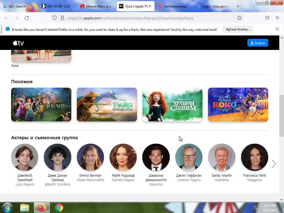The width and height of the screenshot is (284, 213).
Task: Switch to the play.google tab
Action: tap(213, 6)
